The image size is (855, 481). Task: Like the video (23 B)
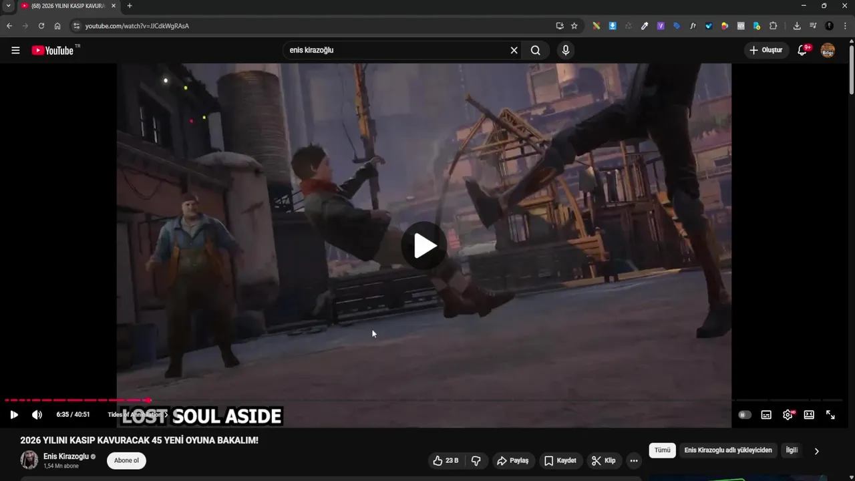(x=446, y=460)
